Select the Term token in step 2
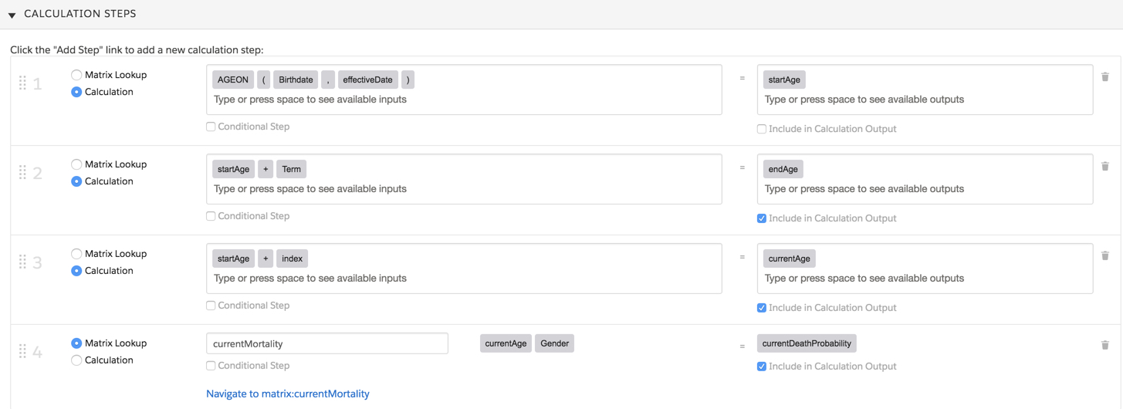1123x409 pixels. [x=292, y=169]
